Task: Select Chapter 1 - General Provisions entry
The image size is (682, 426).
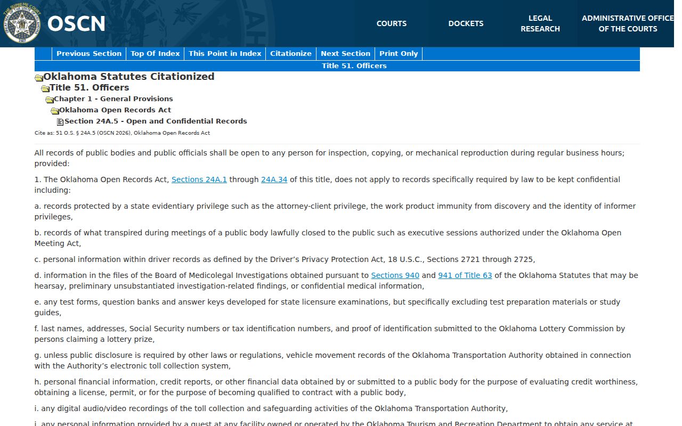Action: click(113, 99)
